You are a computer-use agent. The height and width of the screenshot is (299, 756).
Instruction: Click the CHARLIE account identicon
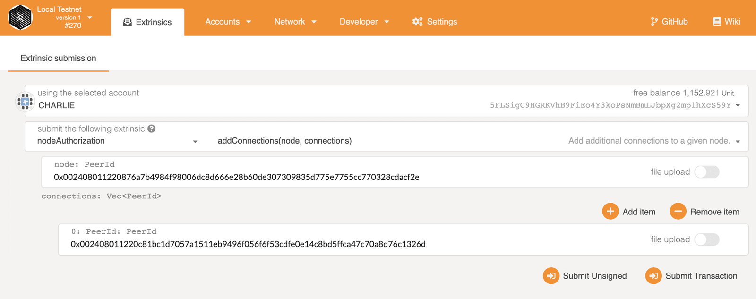click(25, 101)
